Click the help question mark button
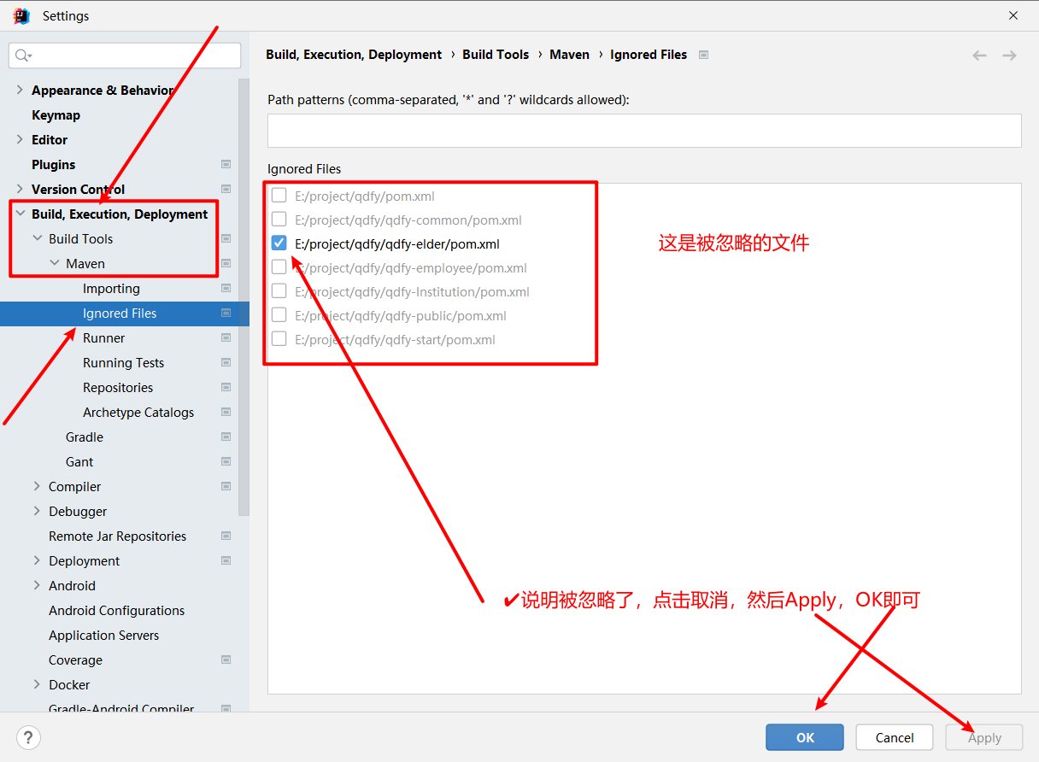The height and width of the screenshot is (762, 1039). (x=28, y=737)
